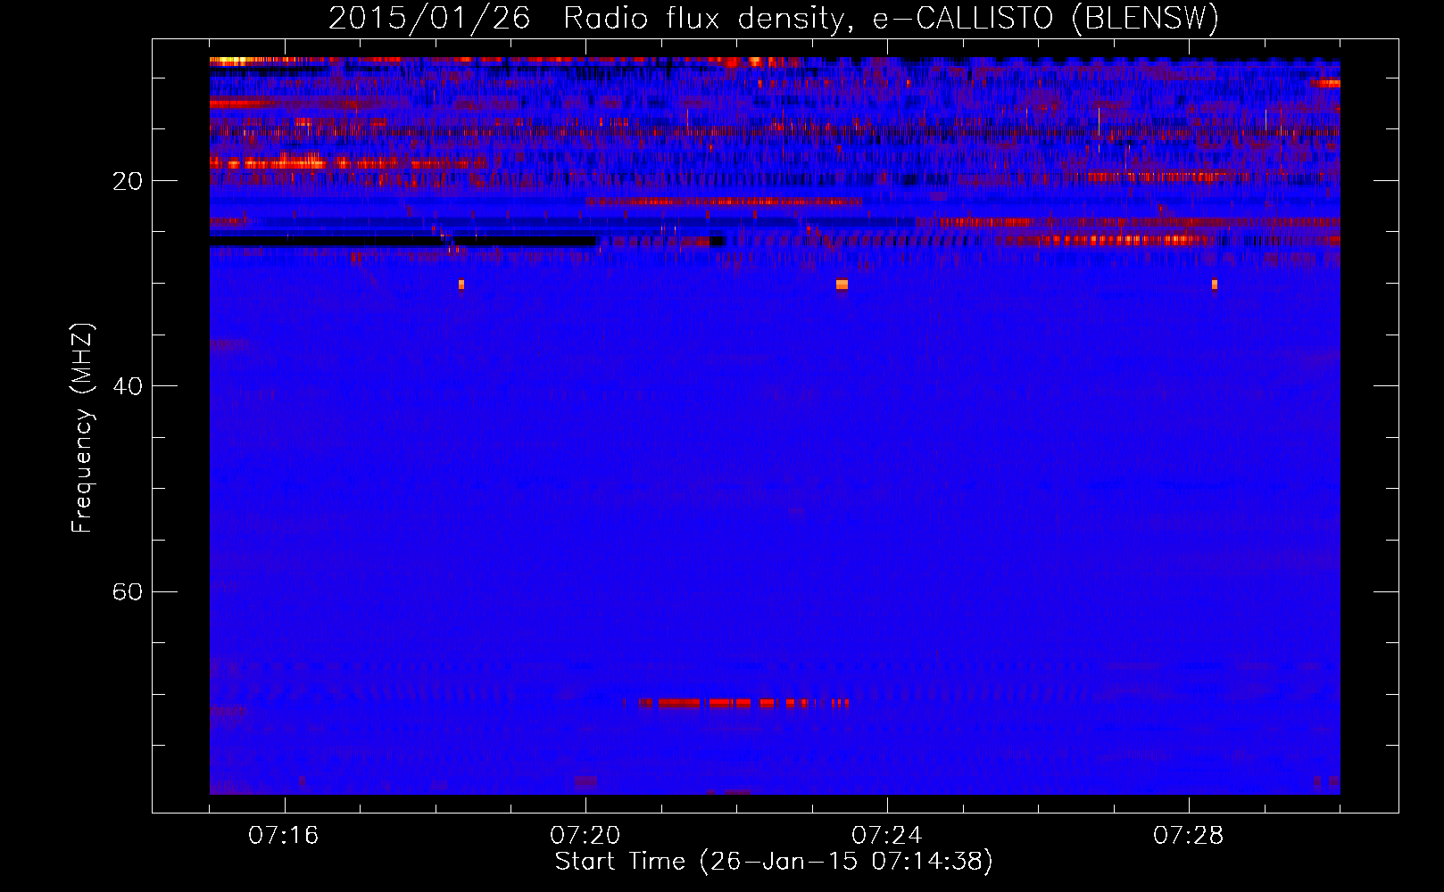Click the 60 frequency axis label

coord(128,591)
